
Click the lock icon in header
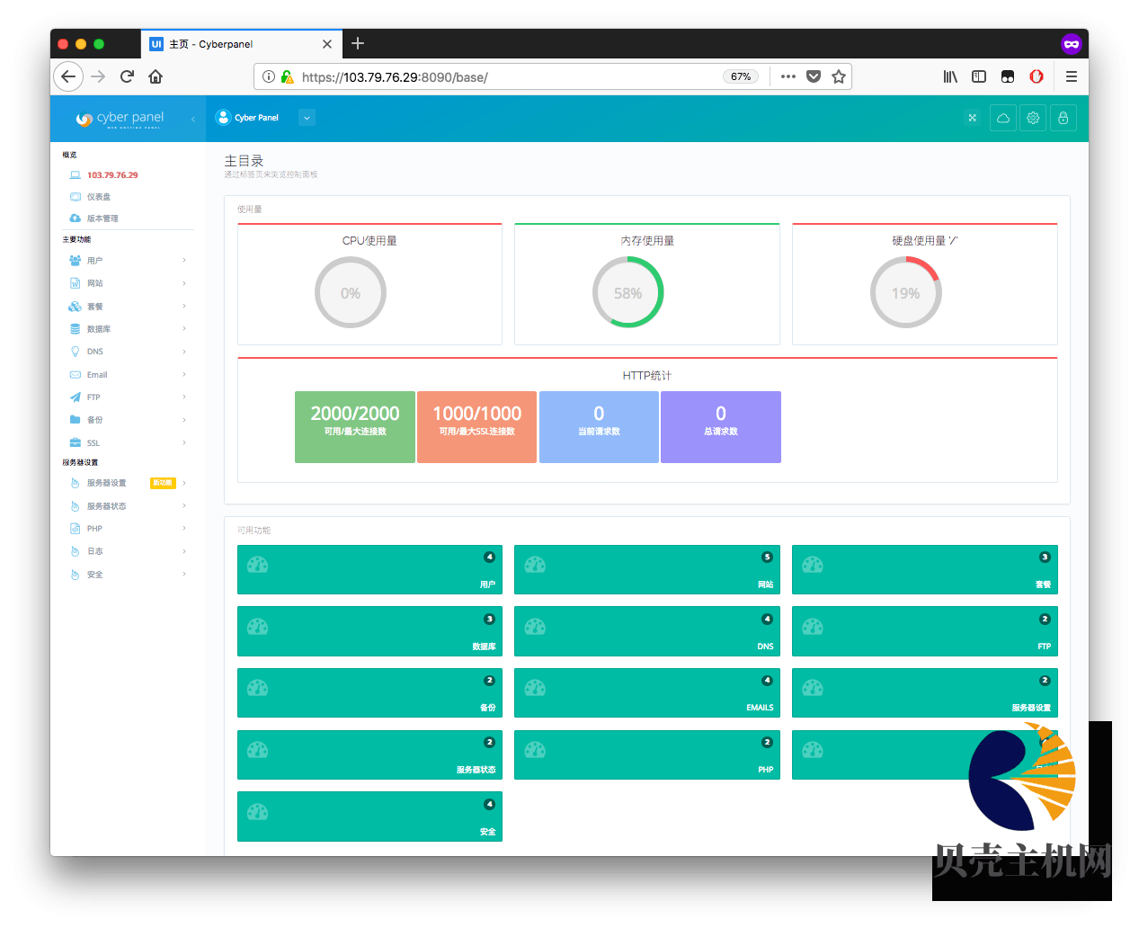click(1063, 118)
